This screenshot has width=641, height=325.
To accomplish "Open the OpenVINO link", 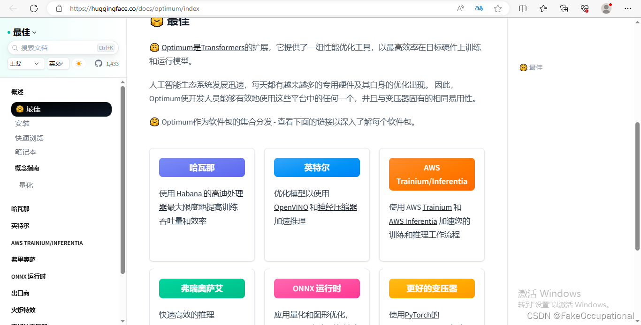I will 291,207.
